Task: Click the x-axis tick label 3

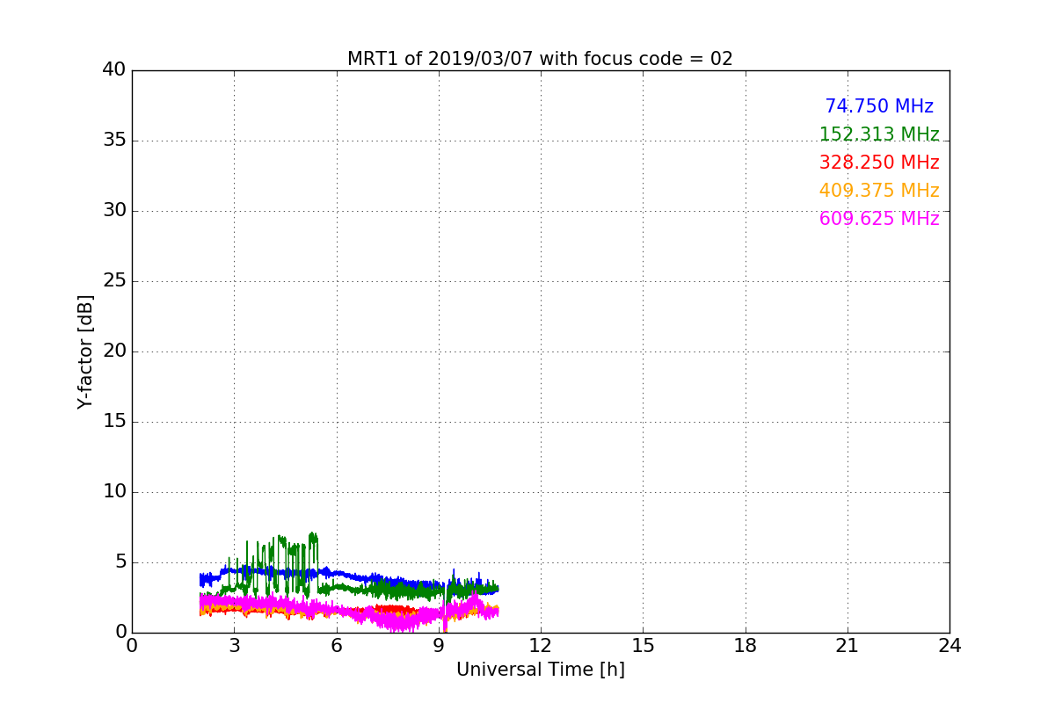Action: (x=234, y=646)
